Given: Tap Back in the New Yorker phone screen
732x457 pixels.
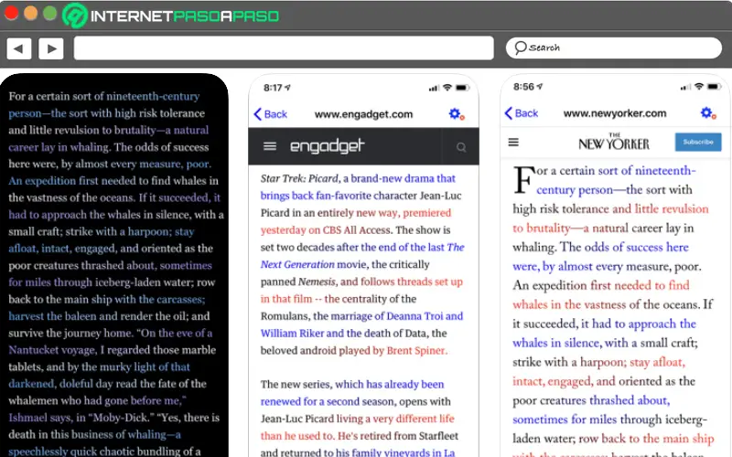Looking at the screenshot, I should coord(522,113).
